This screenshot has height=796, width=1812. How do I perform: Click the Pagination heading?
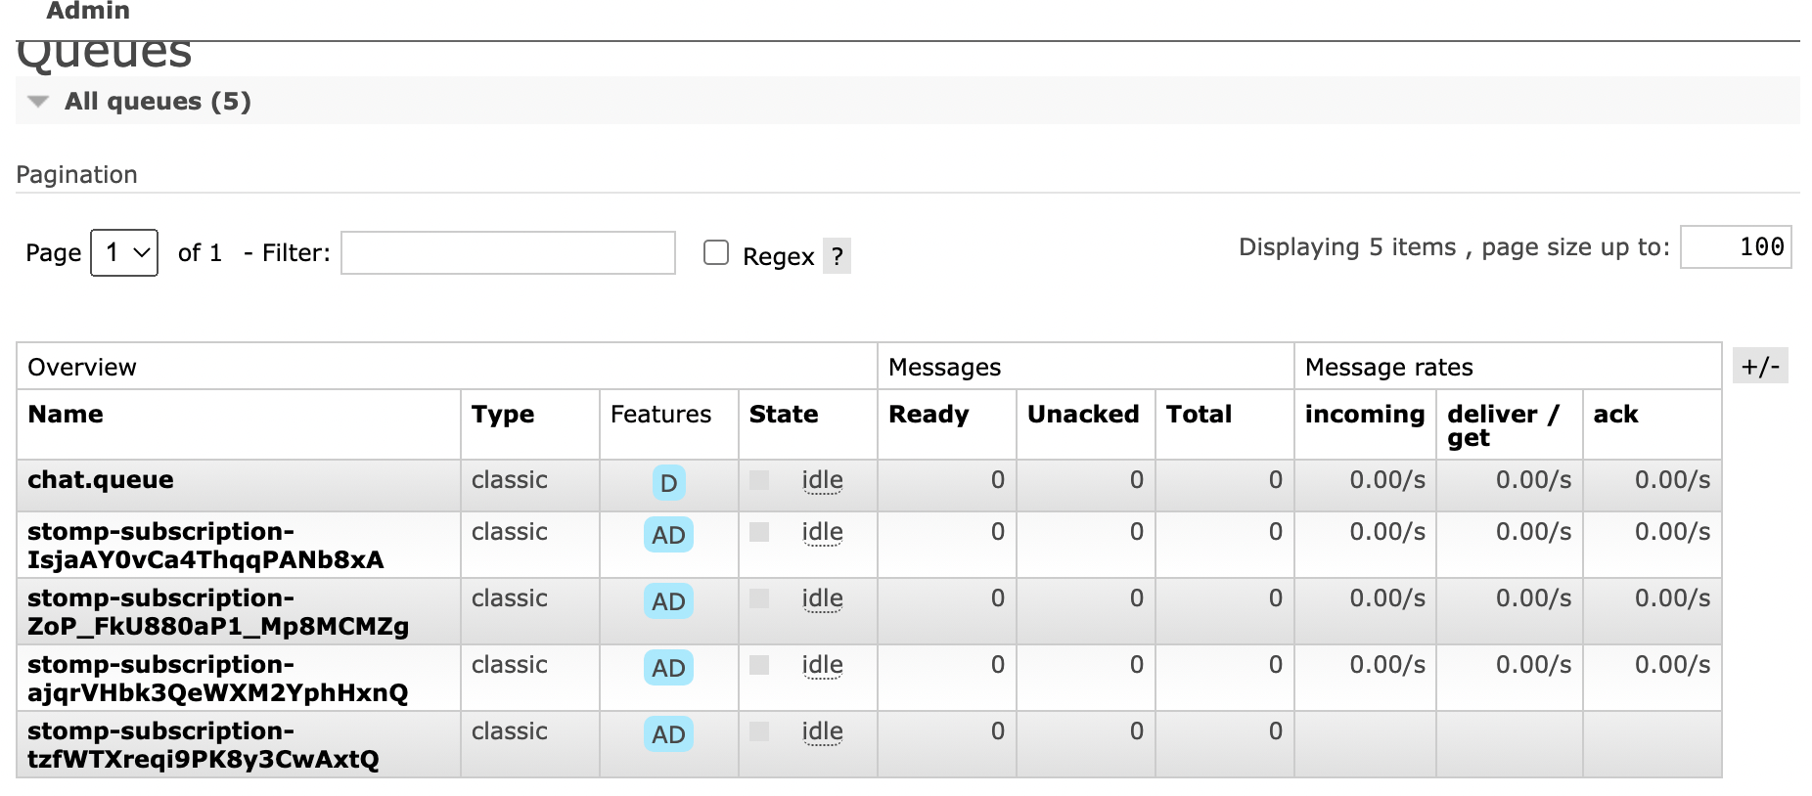click(x=76, y=175)
